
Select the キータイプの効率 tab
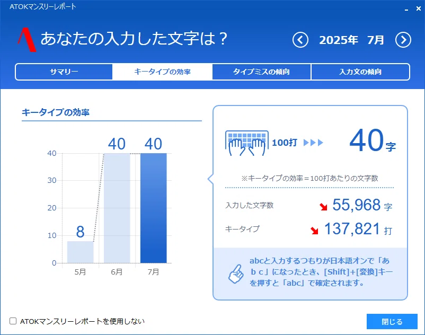(162, 72)
